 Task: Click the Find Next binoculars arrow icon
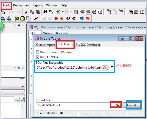coord(51,12)
